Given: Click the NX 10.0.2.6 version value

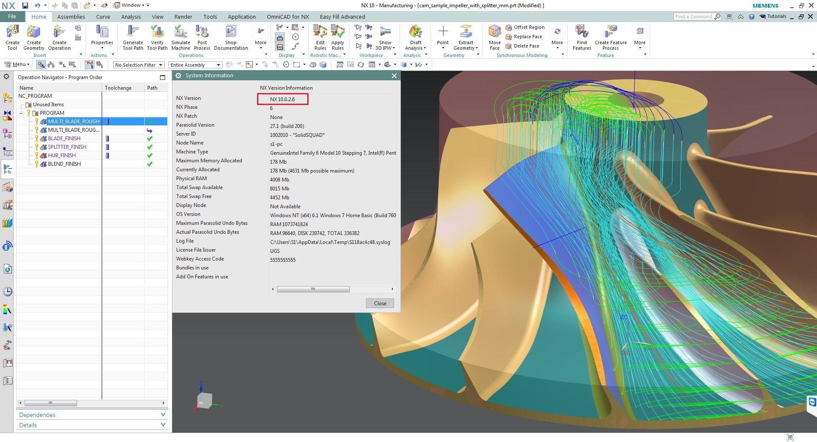Looking at the screenshot, I should pos(282,99).
